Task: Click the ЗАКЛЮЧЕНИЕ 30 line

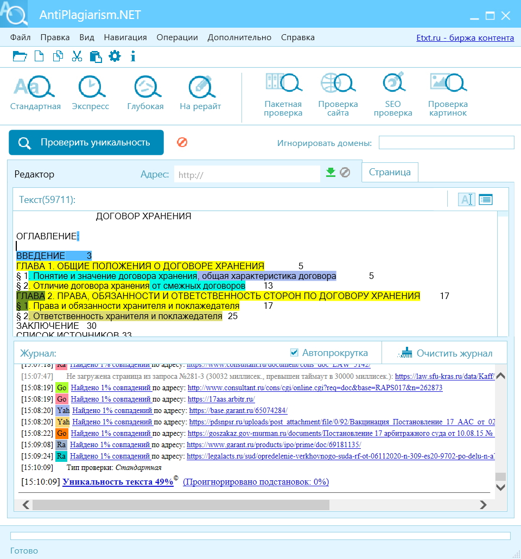Action: tap(56, 326)
